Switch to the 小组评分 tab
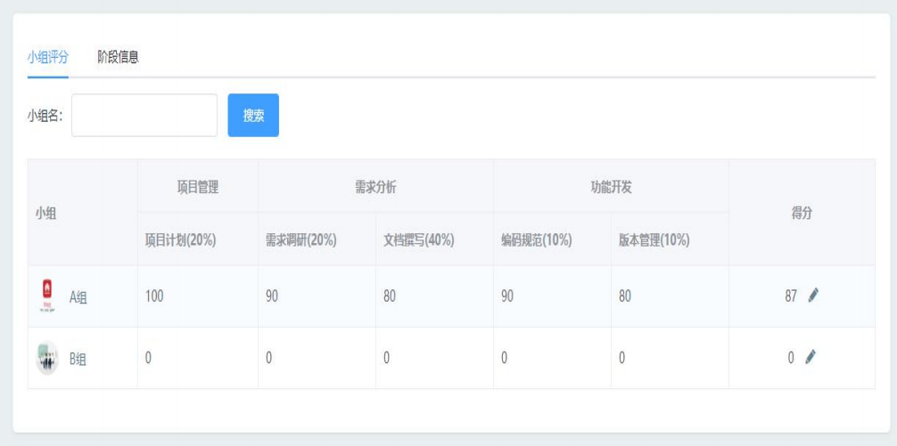This screenshot has height=446, width=897. point(48,57)
